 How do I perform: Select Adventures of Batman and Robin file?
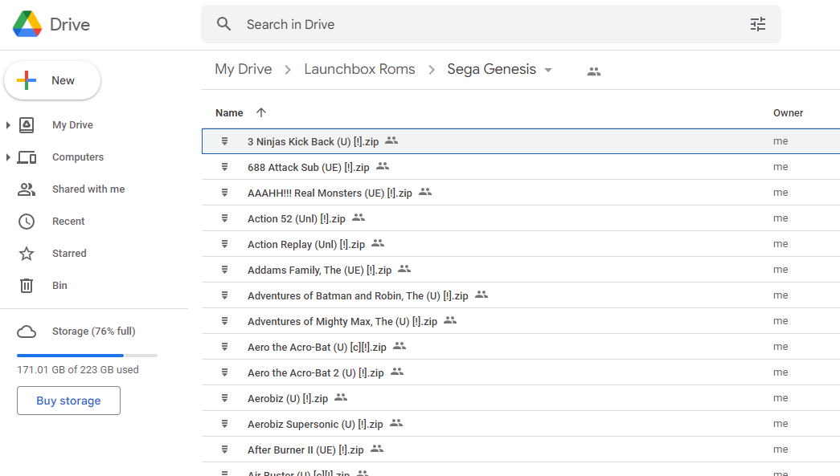click(x=358, y=295)
